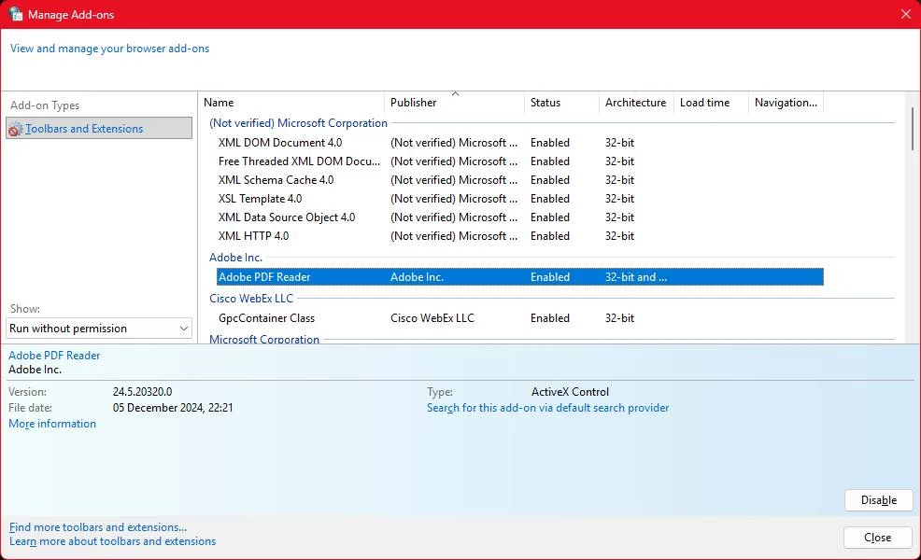Open Learn more about toolbars and extensions

112,541
